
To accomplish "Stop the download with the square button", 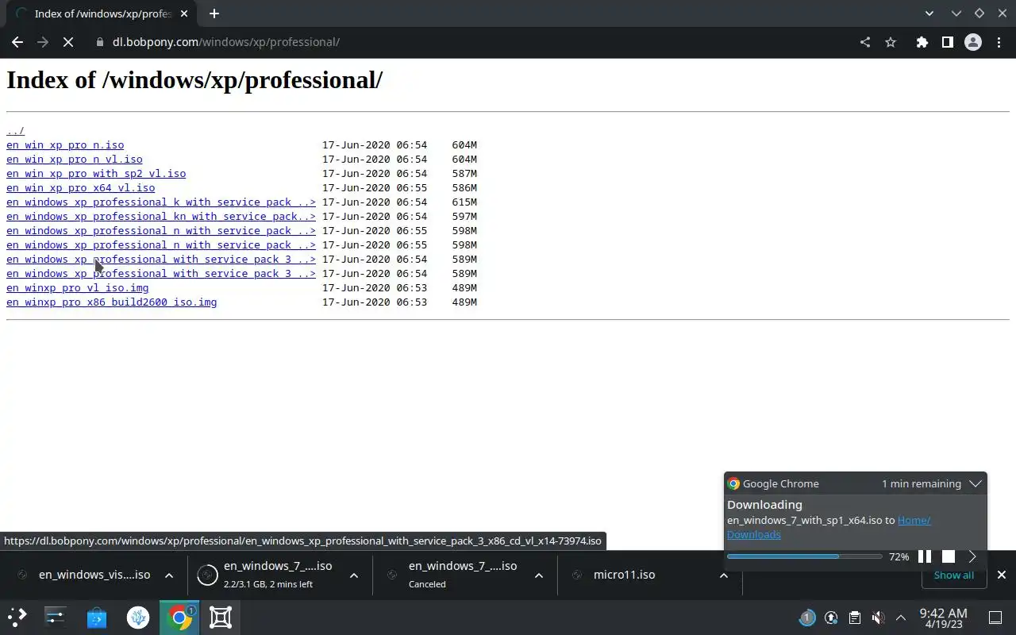I will [949, 556].
